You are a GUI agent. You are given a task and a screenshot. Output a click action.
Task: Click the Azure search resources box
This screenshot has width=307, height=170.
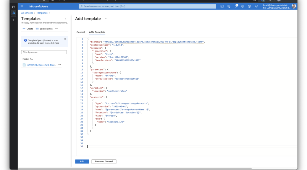[147, 6]
